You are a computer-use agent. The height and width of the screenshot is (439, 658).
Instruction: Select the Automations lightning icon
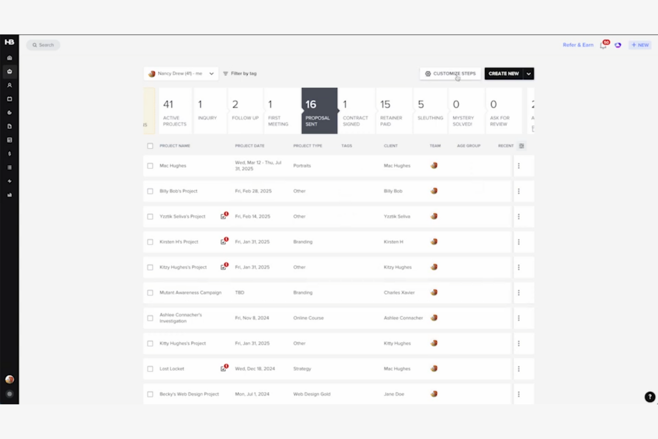pyautogui.click(x=9, y=181)
